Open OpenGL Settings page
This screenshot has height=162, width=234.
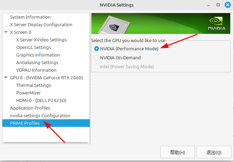pyautogui.click(x=33, y=48)
